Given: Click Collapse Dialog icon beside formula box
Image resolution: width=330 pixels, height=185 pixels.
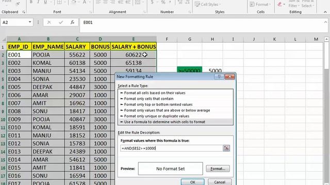Looking at the screenshot, I should [x=226, y=148].
